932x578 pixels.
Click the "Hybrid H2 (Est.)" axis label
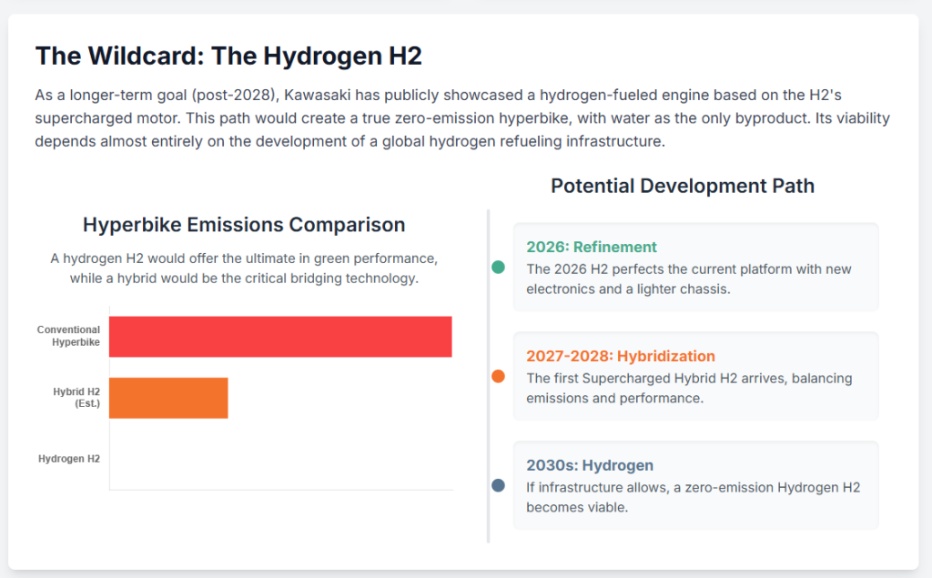(x=76, y=398)
